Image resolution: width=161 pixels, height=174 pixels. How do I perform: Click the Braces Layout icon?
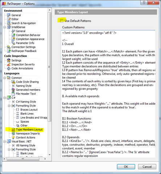(18, 109)
